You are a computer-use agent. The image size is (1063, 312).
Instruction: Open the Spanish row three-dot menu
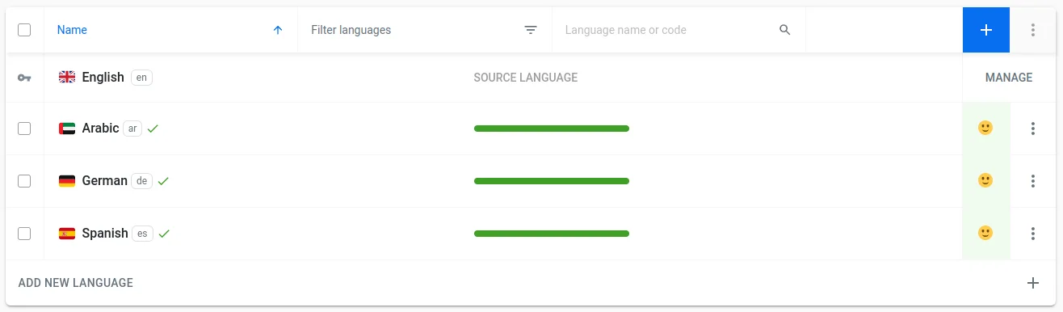point(1033,234)
